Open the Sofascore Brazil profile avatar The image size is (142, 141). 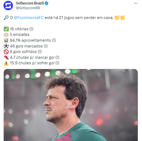(8, 6)
